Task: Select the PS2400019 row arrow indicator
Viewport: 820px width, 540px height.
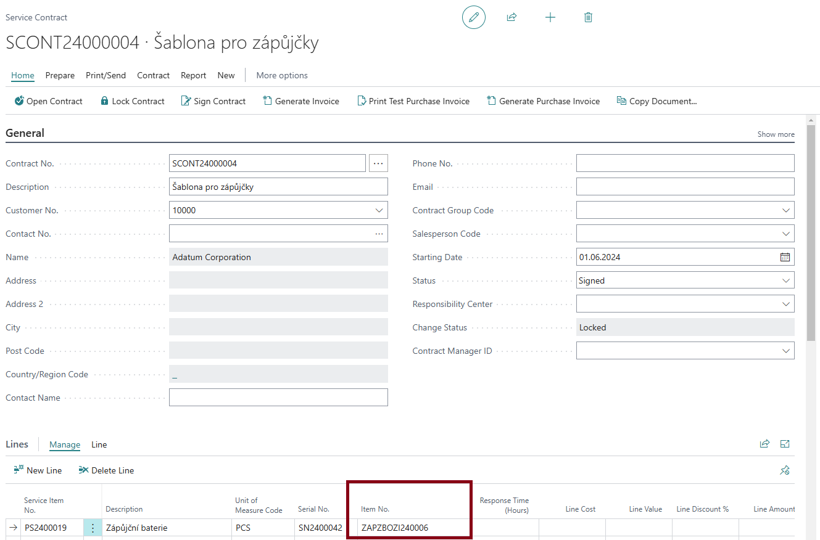Action: tap(14, 528)
